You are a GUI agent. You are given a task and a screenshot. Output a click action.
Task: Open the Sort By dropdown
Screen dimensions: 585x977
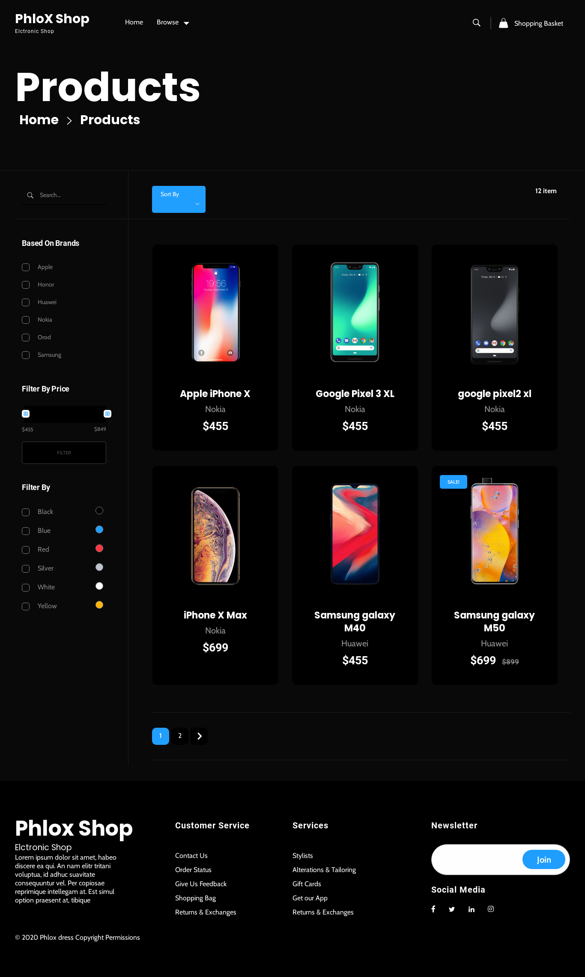[179, 199]
